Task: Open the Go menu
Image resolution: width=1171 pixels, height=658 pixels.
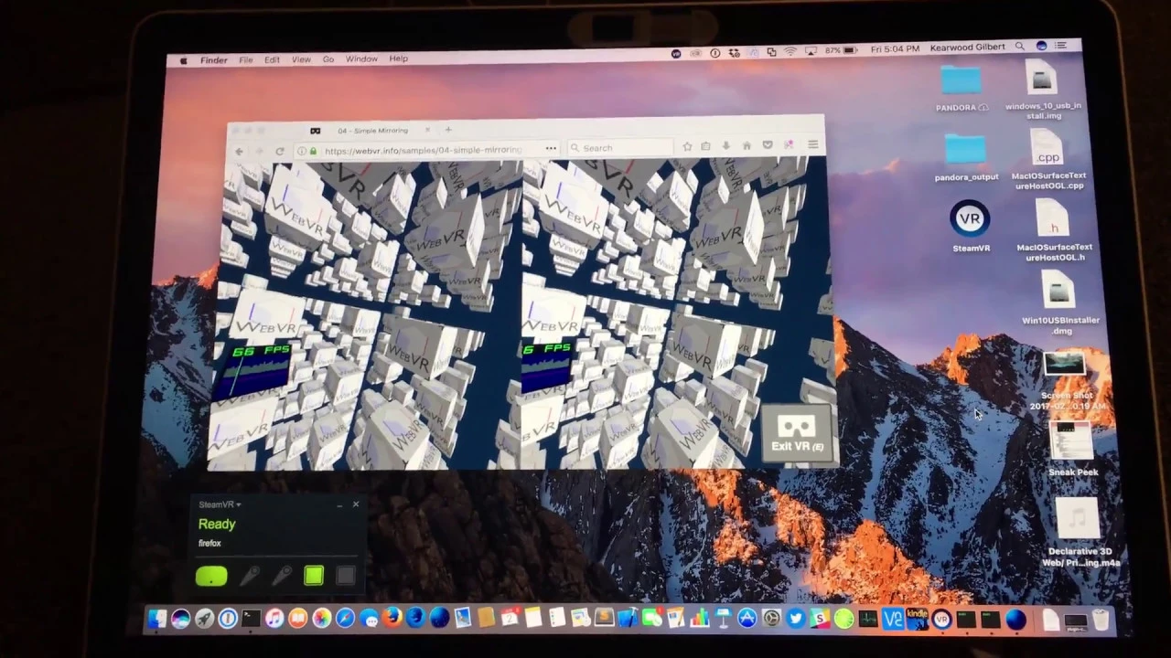Action: (328, 59)
